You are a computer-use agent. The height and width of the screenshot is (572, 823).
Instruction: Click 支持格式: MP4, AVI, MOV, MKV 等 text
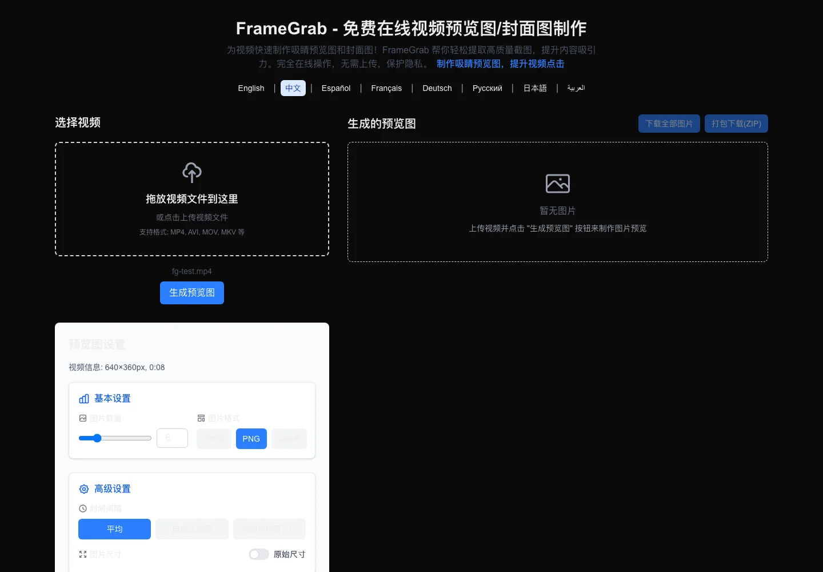(x=192, y=232)
